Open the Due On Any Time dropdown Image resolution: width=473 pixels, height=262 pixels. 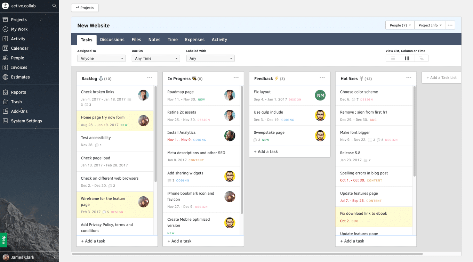point(155,58)
